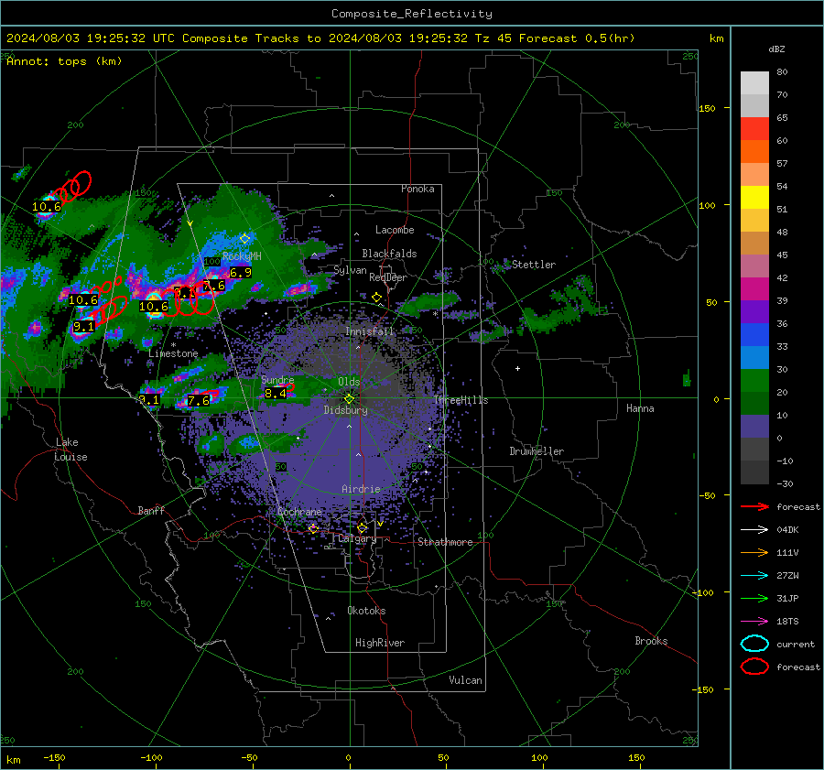The image size is (824, 770).
Task: Click the HighRiver city label
Action: [380, 643]
